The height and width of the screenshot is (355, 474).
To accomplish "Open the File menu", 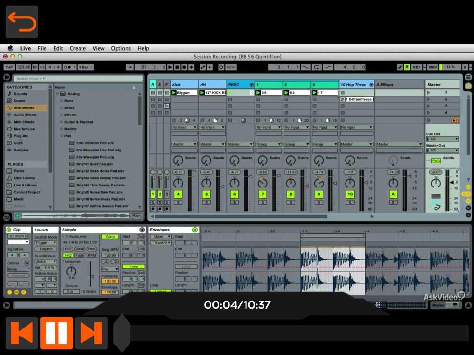I will coord(42,48).
